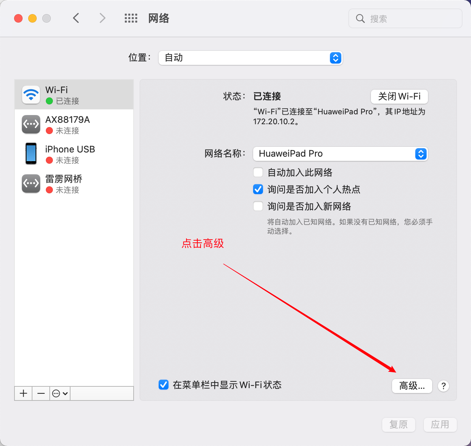Click the search magnifier icon
Viewport: 471px width, 446px height.
click(x=360, y=18)
